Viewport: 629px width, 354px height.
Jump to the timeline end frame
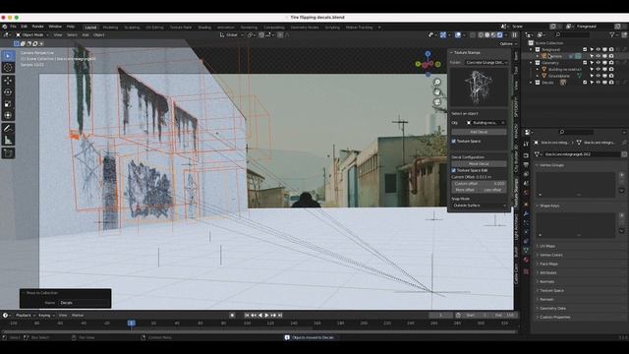[x=280, y=316]
